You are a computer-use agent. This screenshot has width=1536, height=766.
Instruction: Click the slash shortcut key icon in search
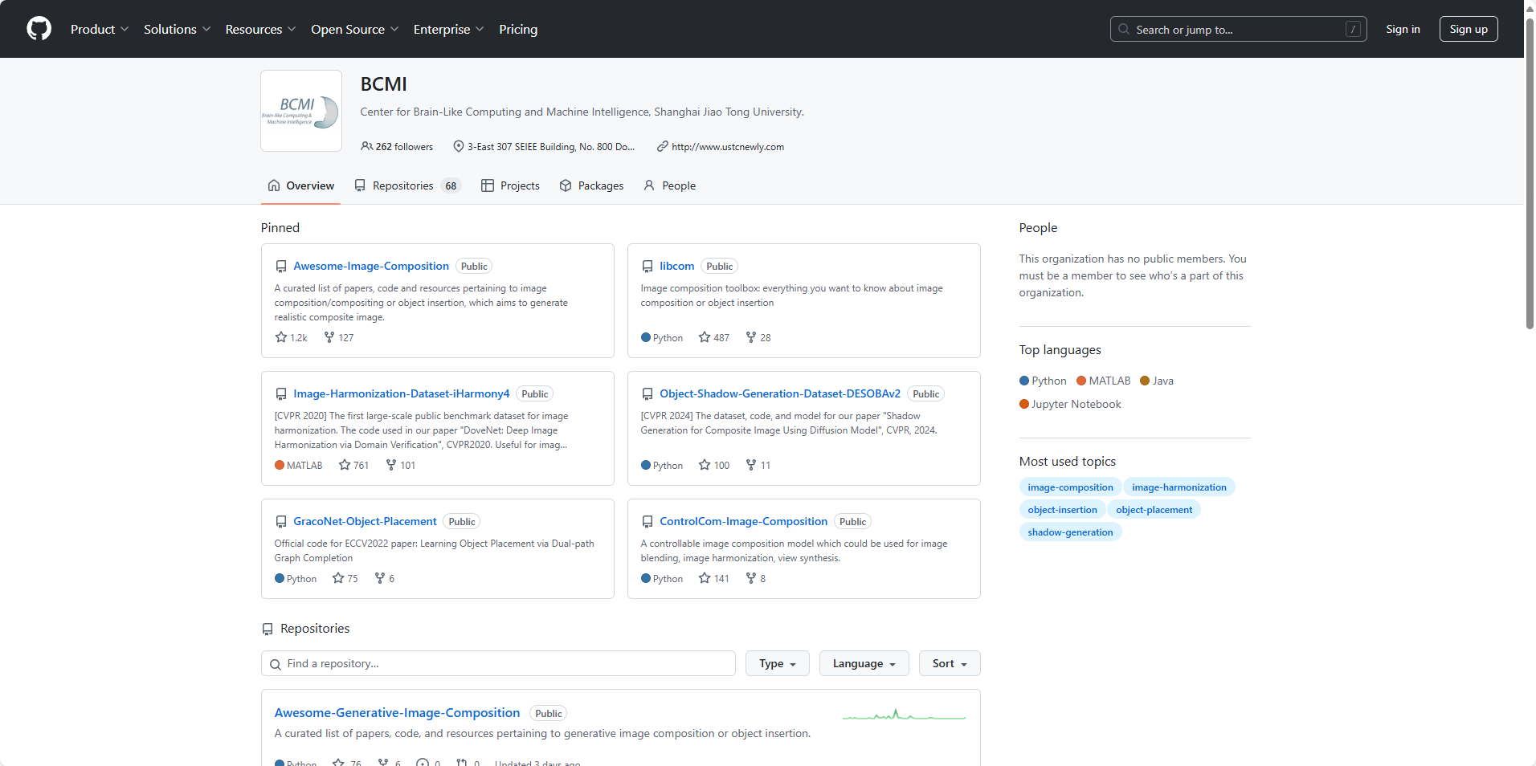[1354, 29]
